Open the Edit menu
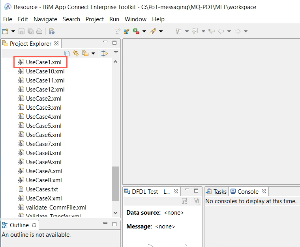 click(x=23, y=19)
